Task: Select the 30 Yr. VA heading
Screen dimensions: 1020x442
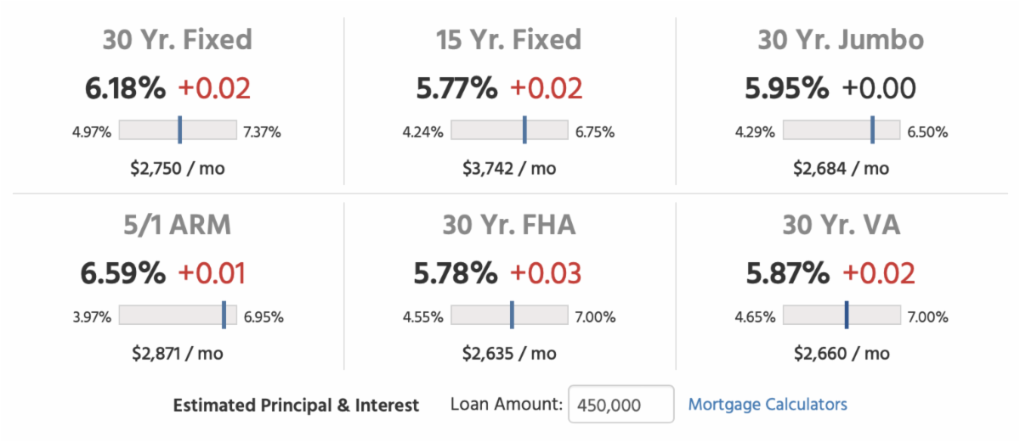Action: click(x=841, y=225)
